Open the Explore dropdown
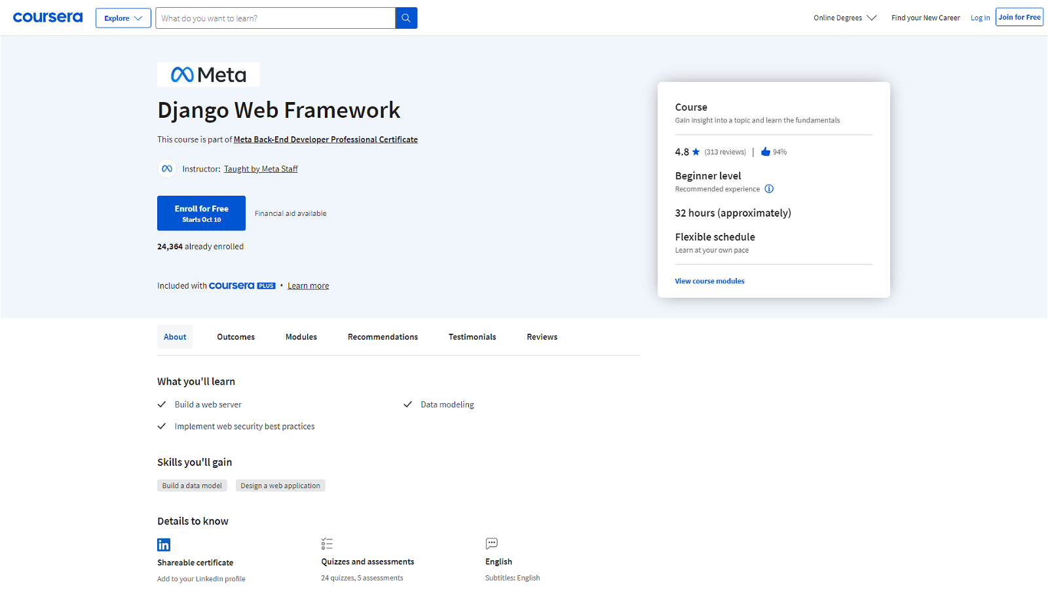This screenshot has width=1048, height=589. click(x=123, y=18)
